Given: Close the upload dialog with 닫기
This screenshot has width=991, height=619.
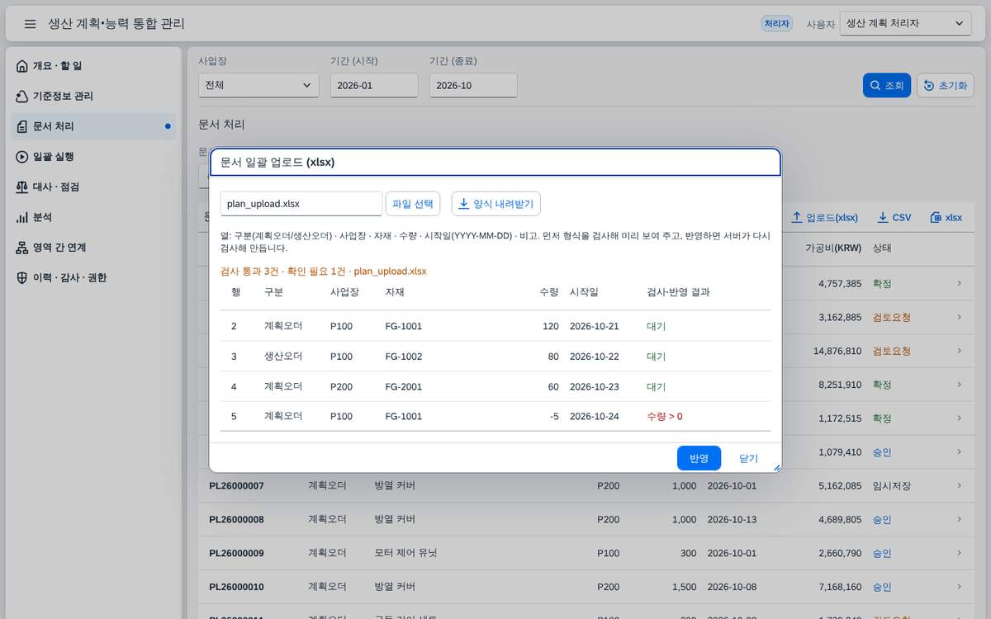Looking at the screenshot, I should [748, 458].
